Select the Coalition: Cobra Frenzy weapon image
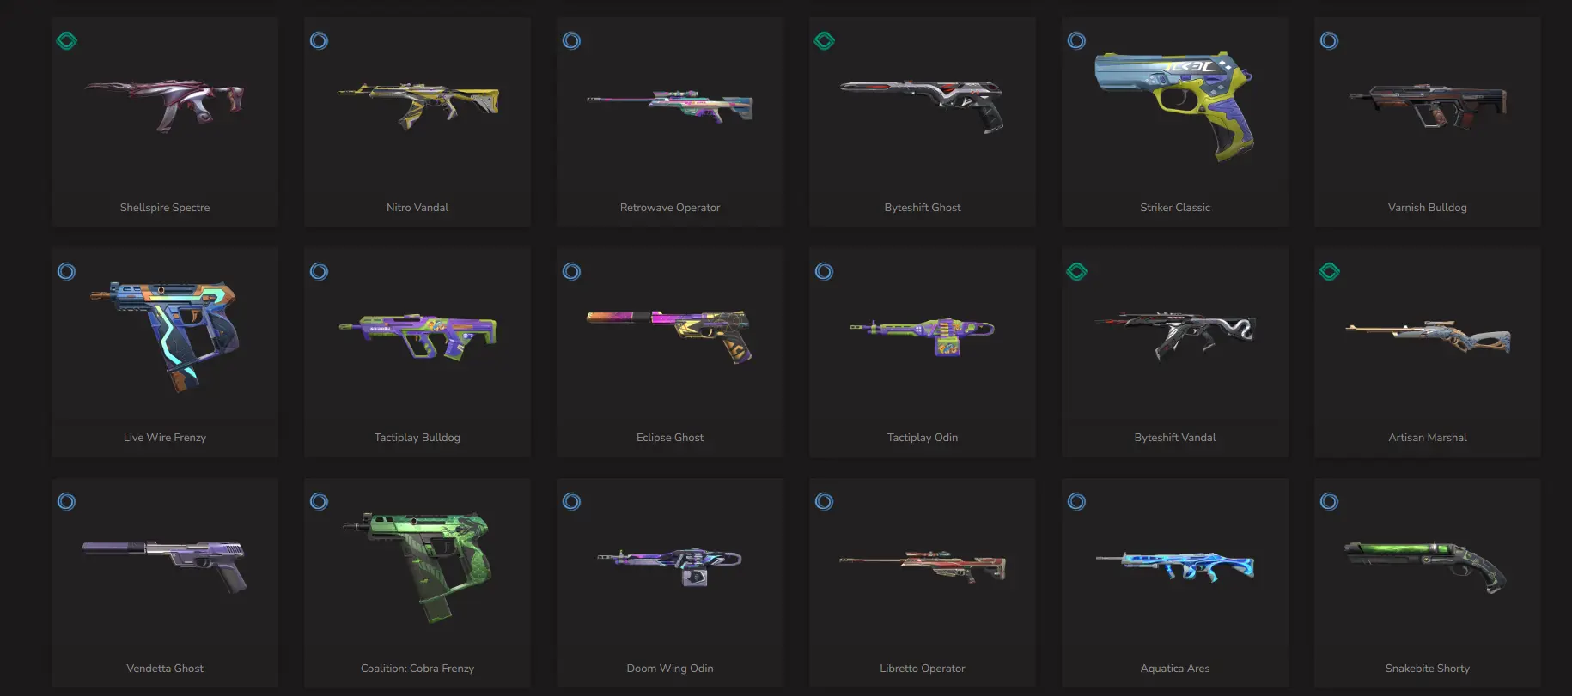 tap(417, 566)
